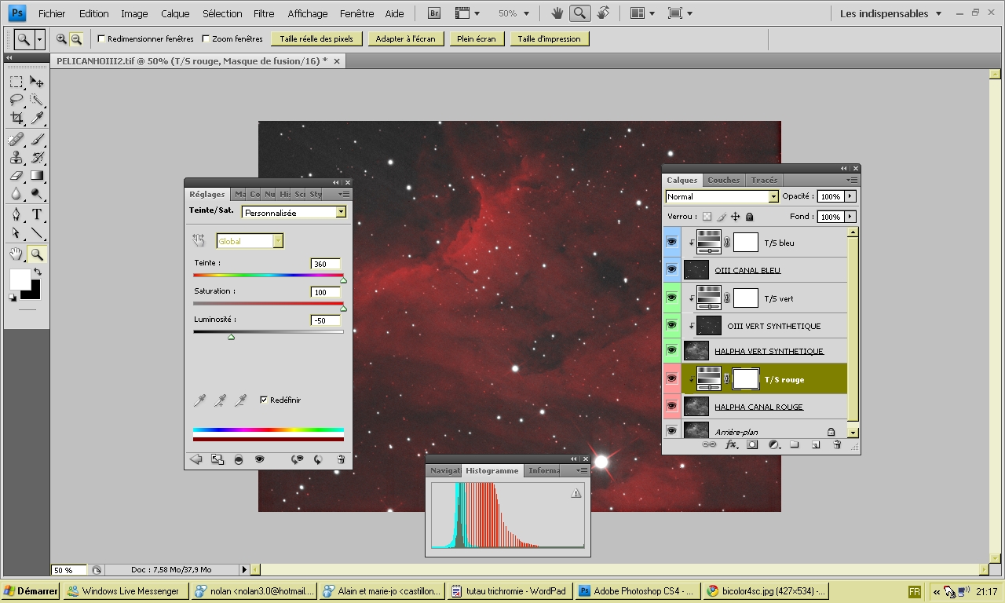Image resolution: width=1005 pixels, height=603 pixels.
Task: Hide the OIII CANAL BLEU layer
Action: click(x=671, y=270)
